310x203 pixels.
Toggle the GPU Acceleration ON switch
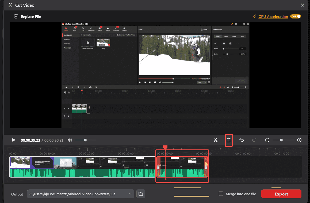[x=295, y=16]
